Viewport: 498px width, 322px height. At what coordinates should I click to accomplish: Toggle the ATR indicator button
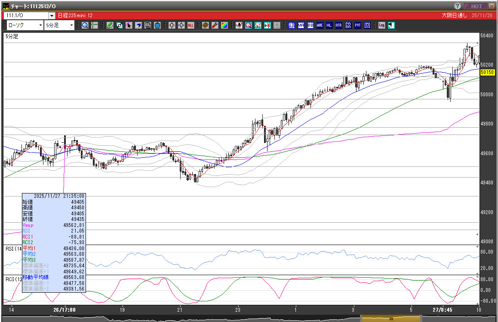338,25
